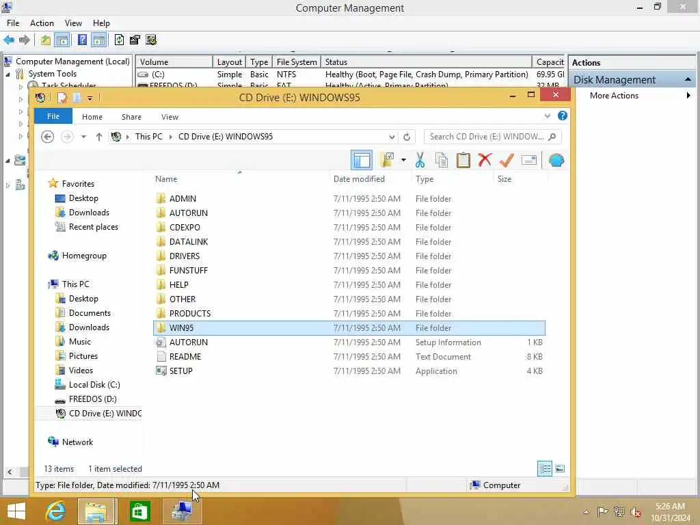This screenshot has height=525, width=700.
Task: Toggle the navigation pane layout icon
Action: click(361, 160)
